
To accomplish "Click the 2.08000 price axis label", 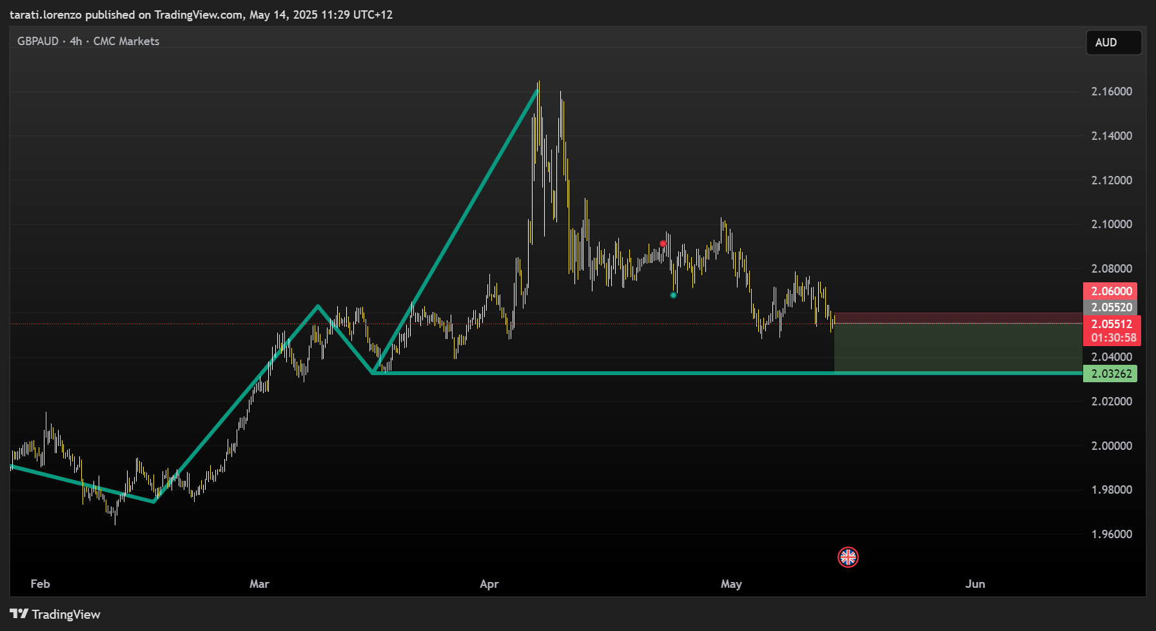I will (x=1112, y=269).
